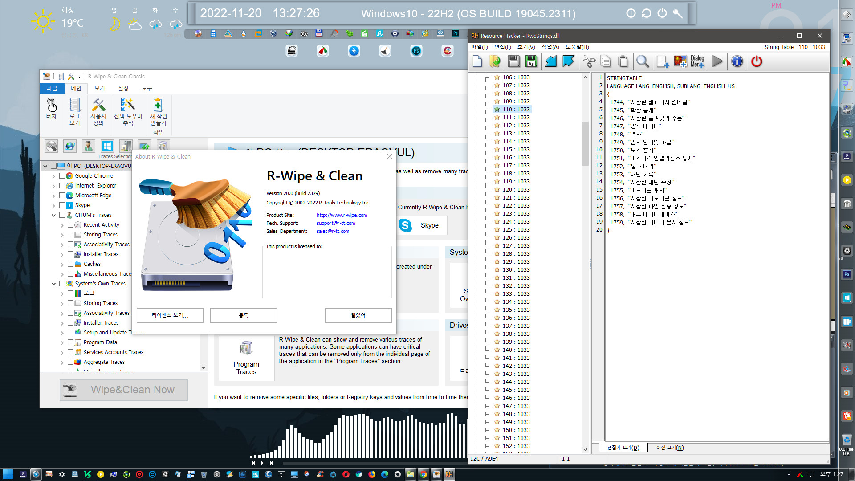Check the Microsoft Edge checkbox
Image resolution: width=855 pixels, height=481 pixels.
62,196
